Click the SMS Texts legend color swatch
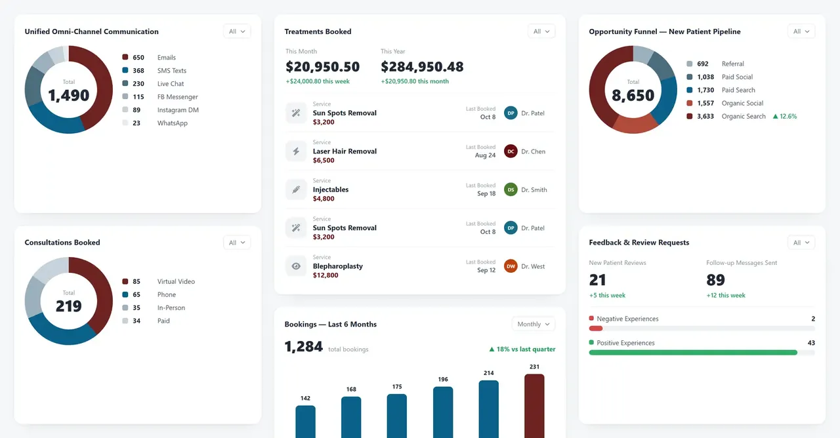The width and height of the screenshot is (840, 438). [x=125, y=70]
